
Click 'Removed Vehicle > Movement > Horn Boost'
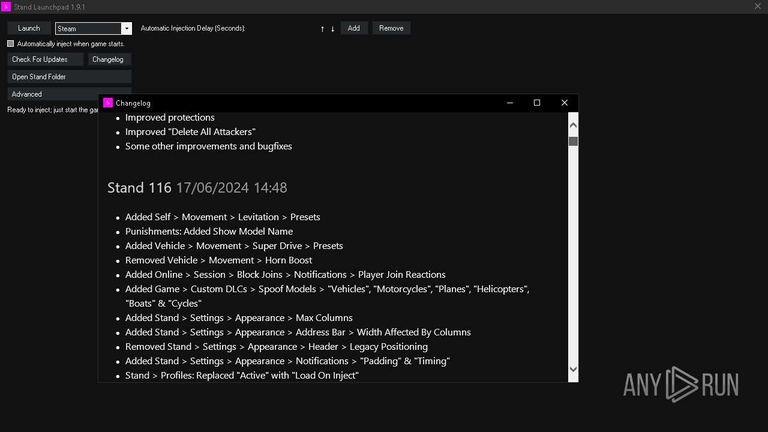(218, 260)
